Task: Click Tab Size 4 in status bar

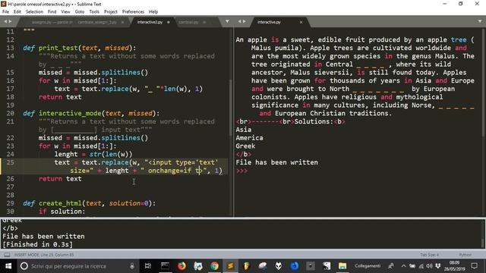Action: click(429, 255)
